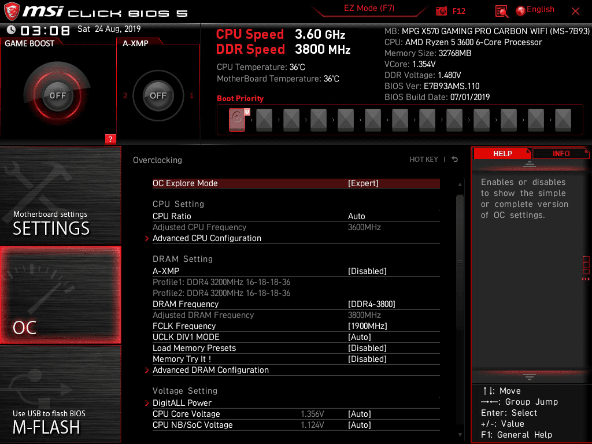Select A-XMP profile 2
Screen dimensions: 592x444
[x=125, y=95]
